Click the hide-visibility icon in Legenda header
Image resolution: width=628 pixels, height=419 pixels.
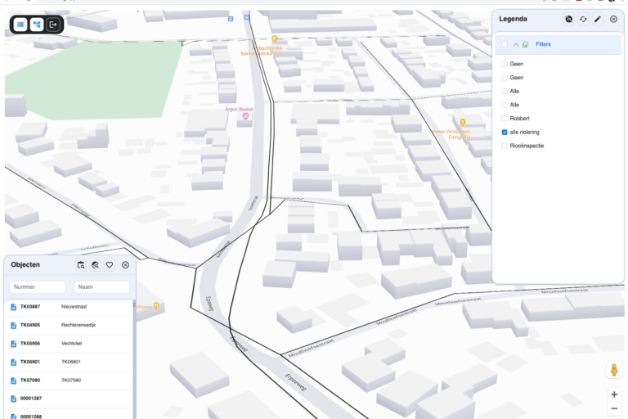click(568, 19)
